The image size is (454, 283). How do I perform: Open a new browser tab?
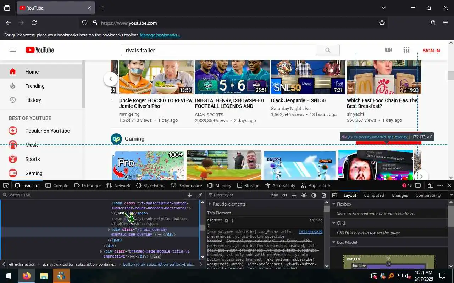tap(103, 8)
